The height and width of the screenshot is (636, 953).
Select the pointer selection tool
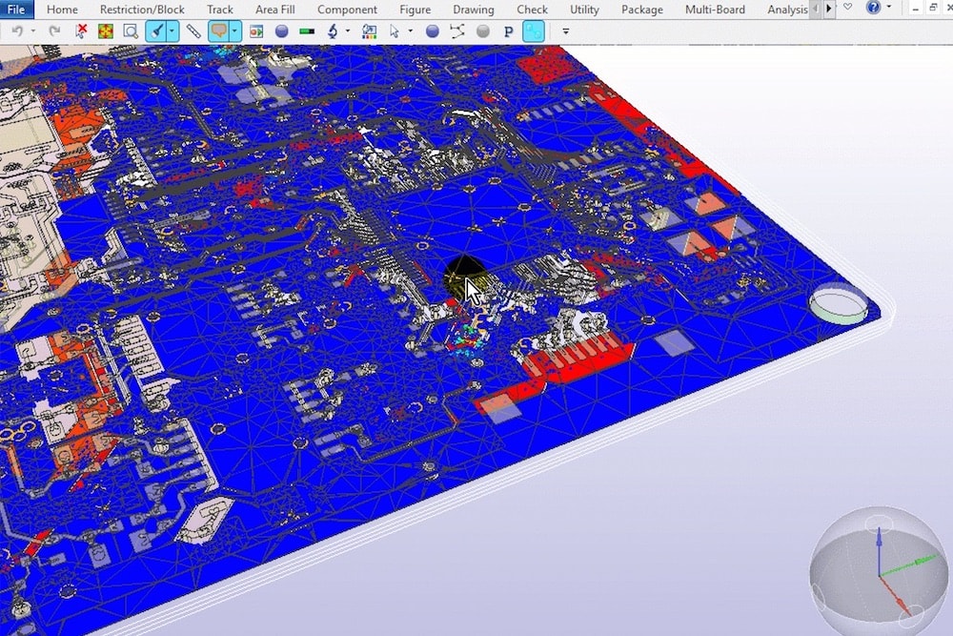coord(395,31)
